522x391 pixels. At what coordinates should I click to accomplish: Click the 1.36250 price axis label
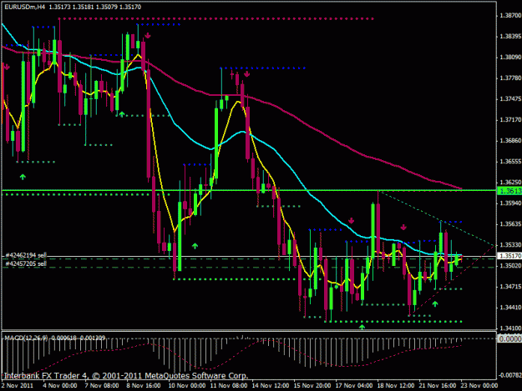click(x=510, y=183)
